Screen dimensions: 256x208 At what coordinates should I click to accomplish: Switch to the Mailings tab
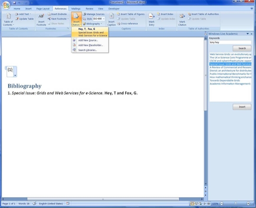(76, 9)
